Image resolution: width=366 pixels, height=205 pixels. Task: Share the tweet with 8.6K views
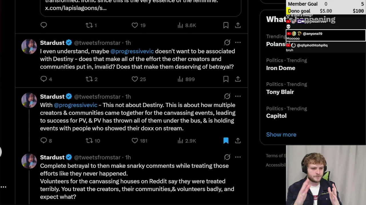pyautogui.click(x=238, y=25)
